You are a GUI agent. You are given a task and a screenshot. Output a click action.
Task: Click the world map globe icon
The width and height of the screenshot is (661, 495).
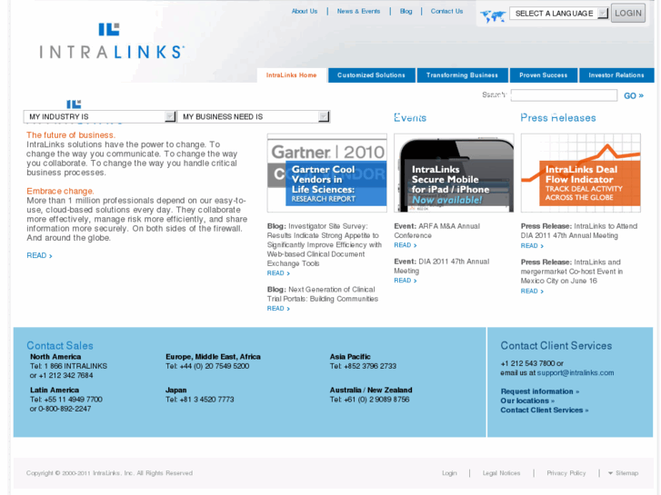tap(493, 16)
